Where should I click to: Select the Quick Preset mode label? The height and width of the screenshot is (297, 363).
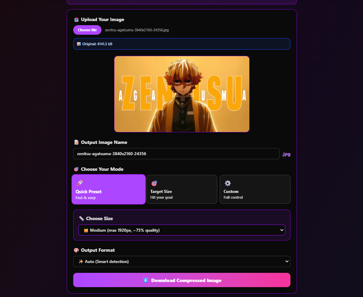click(89, 192)
